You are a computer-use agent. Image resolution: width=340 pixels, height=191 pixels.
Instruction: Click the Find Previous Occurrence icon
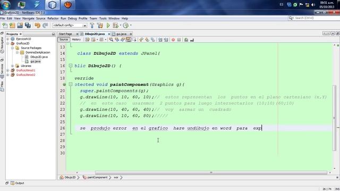tap(117, 40)
